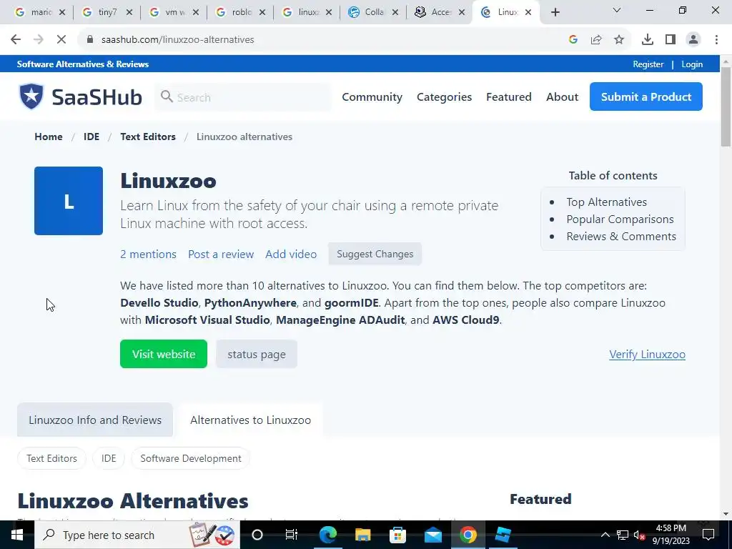Close the 'Colla' browser tab
The width and height of the screenshot is (732, 549).
(395, 13)
